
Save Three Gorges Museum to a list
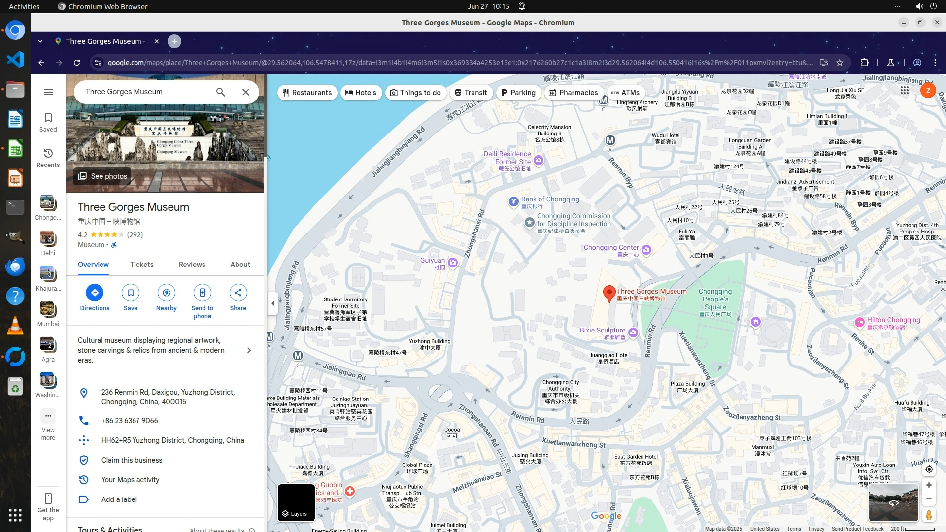pos(131,293)
